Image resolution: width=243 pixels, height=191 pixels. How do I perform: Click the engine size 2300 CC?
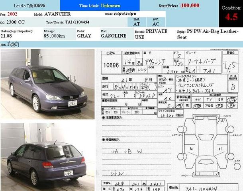tap(16, 22)
